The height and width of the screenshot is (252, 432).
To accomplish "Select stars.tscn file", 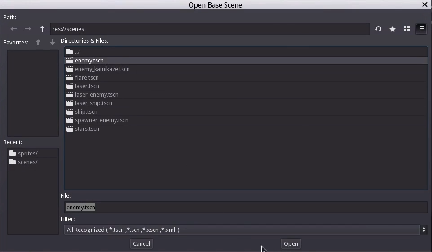I will (x=246, y=129).
